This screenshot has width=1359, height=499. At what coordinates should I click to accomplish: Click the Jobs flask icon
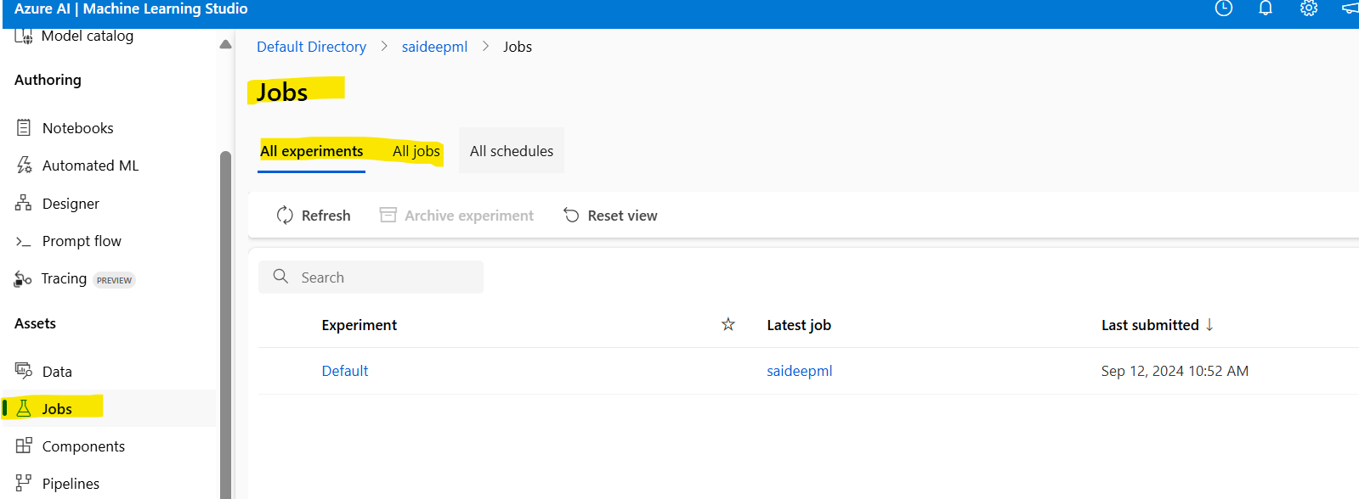24,408
